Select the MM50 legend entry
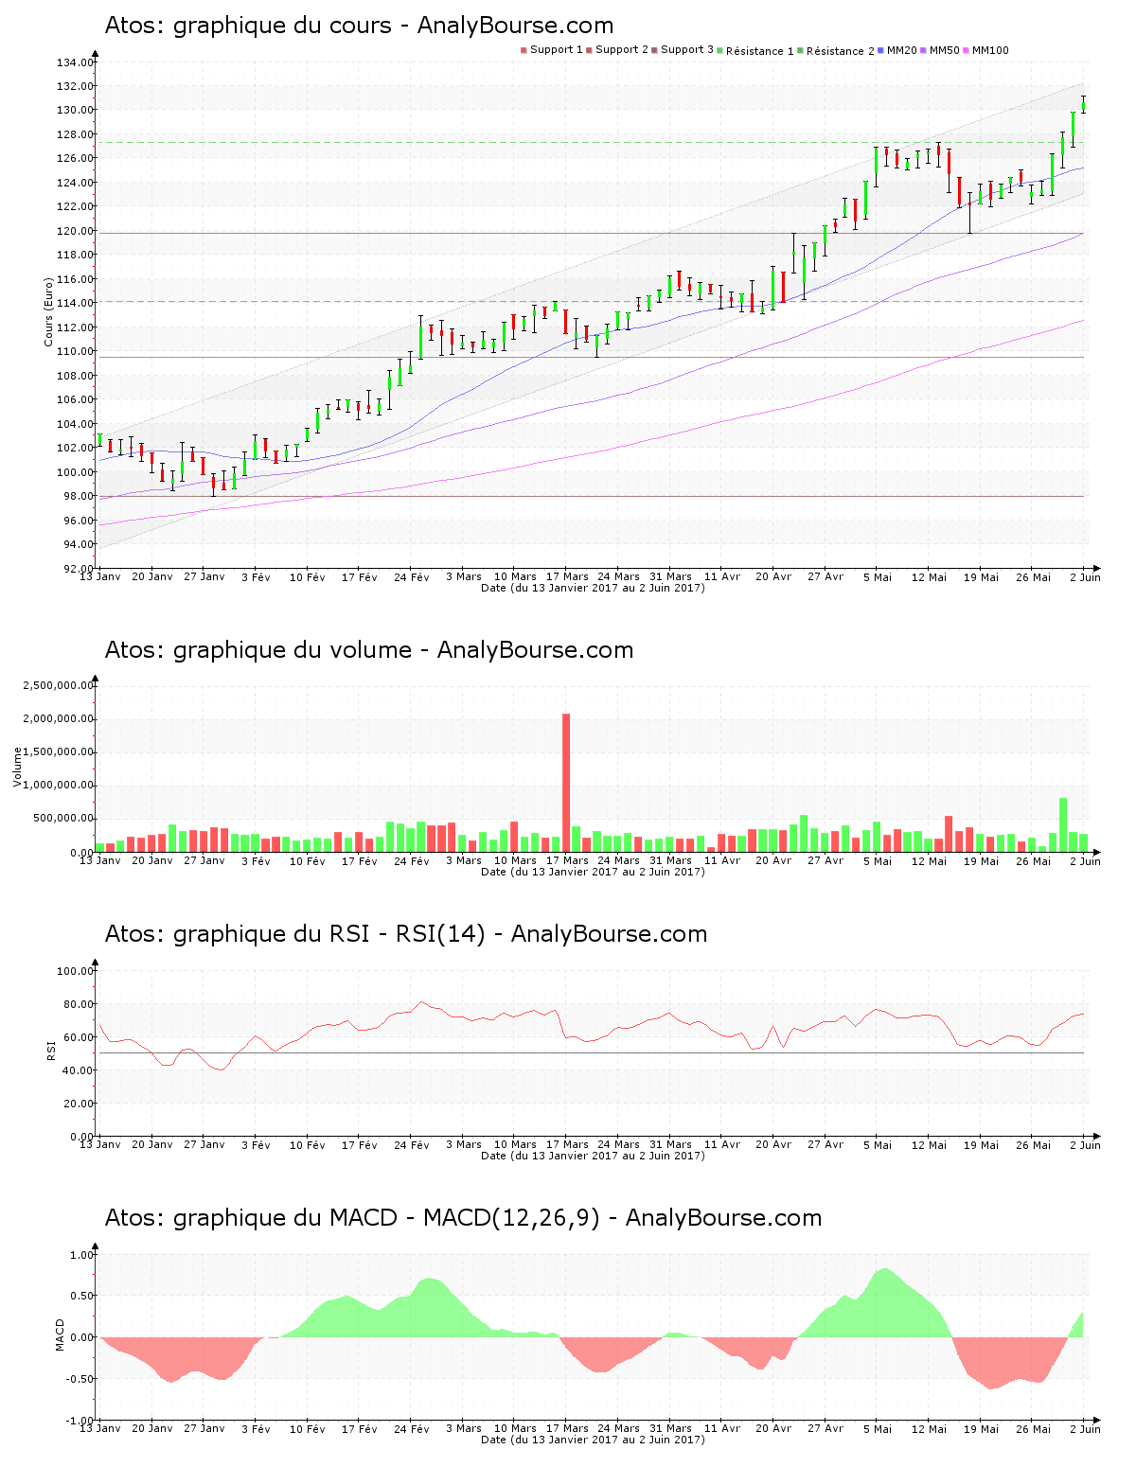Screen dimensions: 1136x1467 939,50
